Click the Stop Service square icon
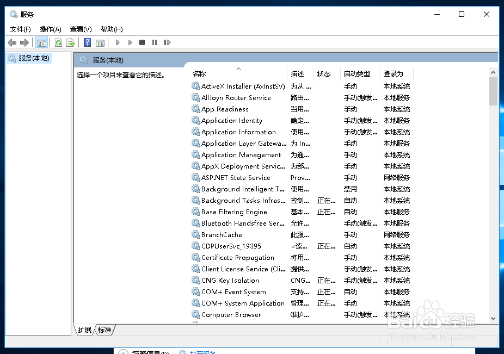 tap(142, 42)
